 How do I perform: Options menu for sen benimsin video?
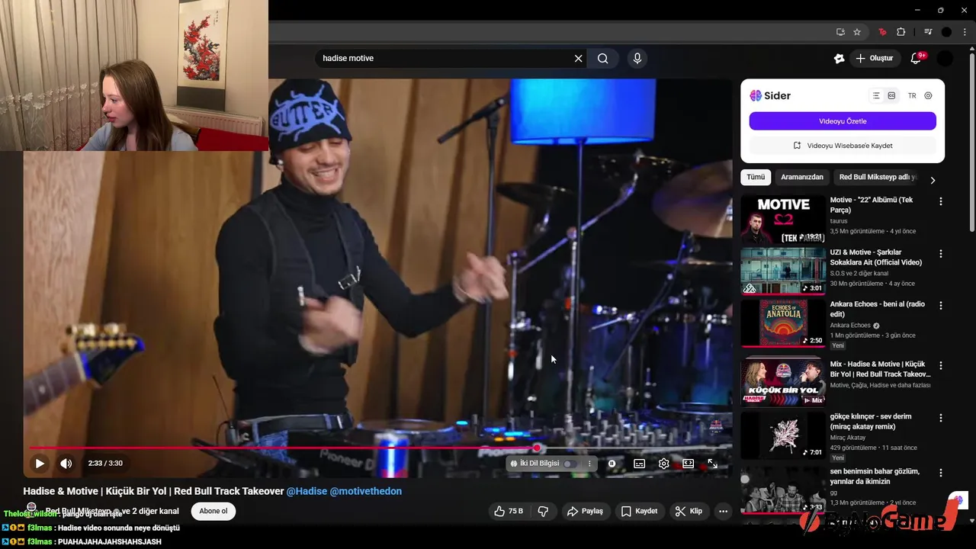click(941, 473)
